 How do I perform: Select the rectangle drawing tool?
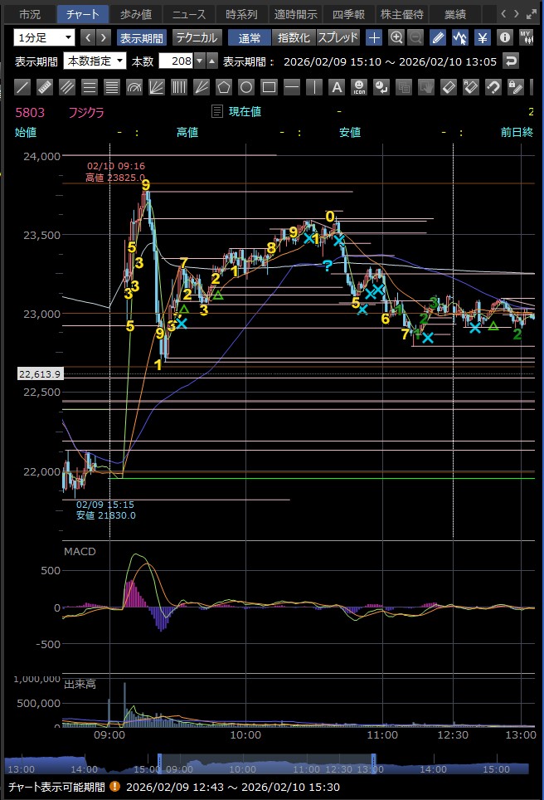[x=269, y=86]
